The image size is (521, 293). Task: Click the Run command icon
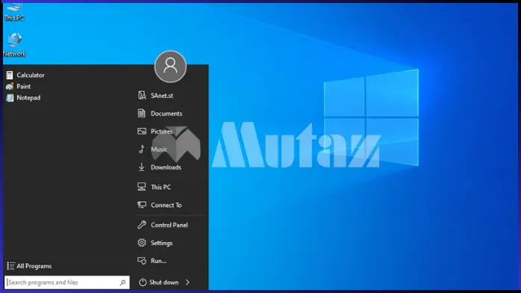(x=142, y=261)
